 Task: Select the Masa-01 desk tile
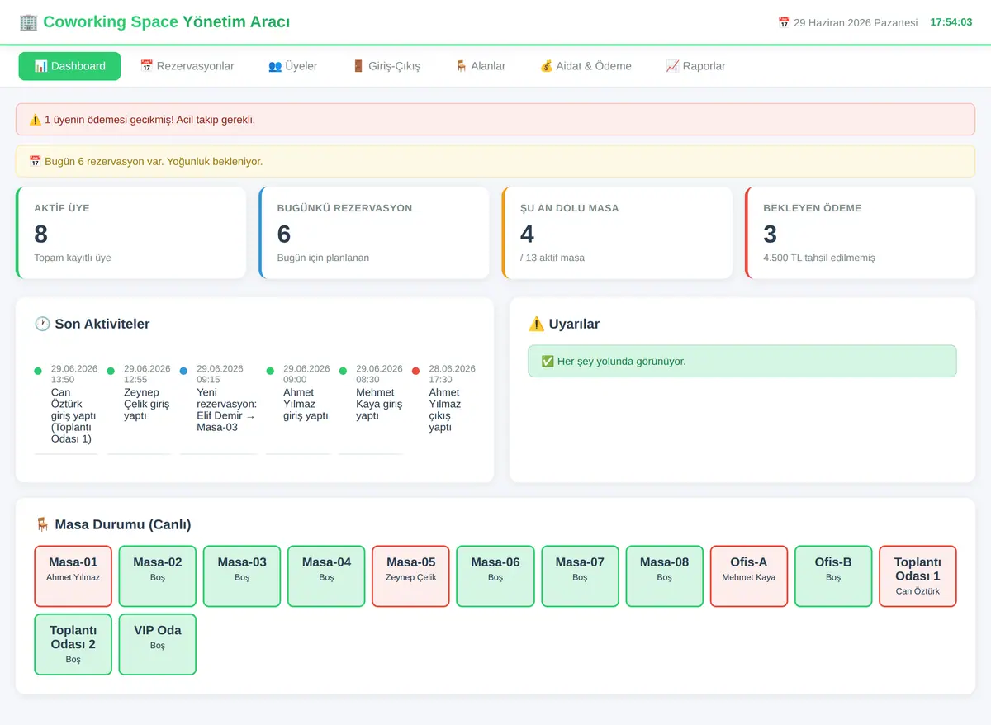(x=73, y=576)
